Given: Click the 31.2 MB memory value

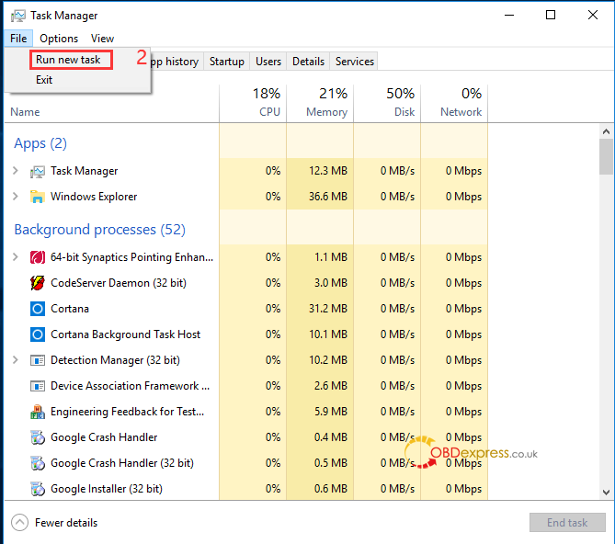Looking at the screenshot, I should (328, 309).
